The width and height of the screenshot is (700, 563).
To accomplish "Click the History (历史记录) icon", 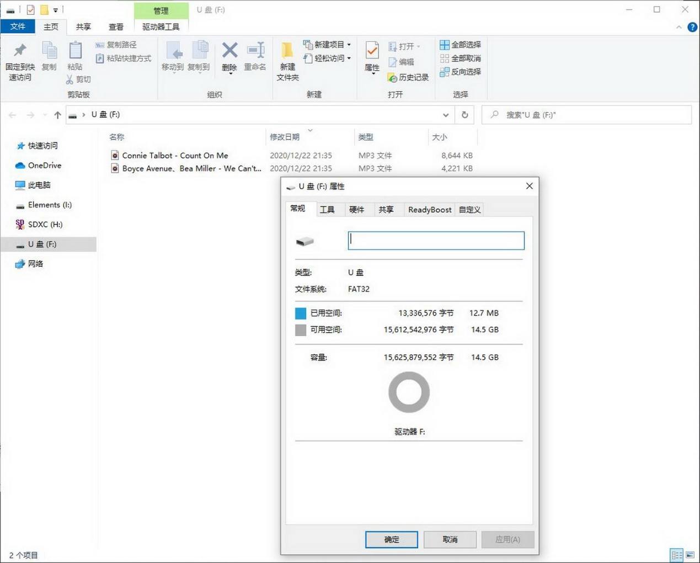I will tap(393, 78).
